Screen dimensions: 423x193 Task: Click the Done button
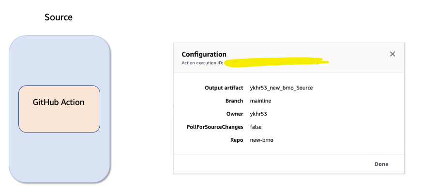[x=381, y=164]
